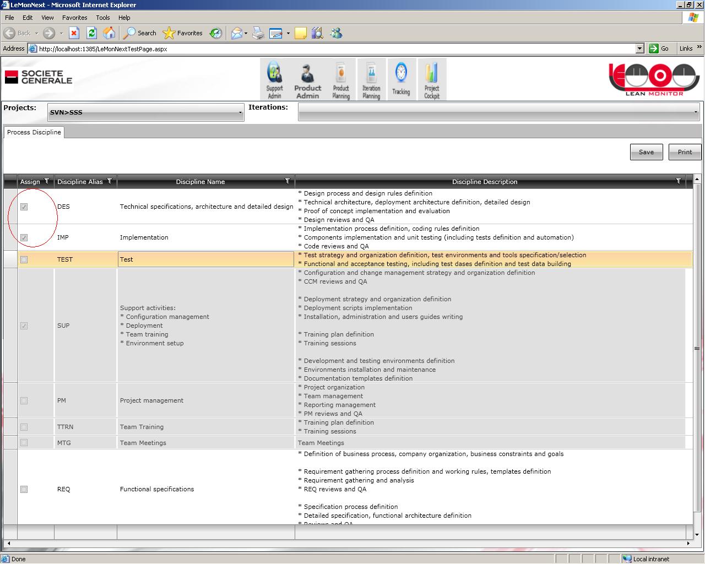The width and height of the screenshot is (705, 564).
Task: Select the Process Discipline tab
Action: (x=34, y=132)
